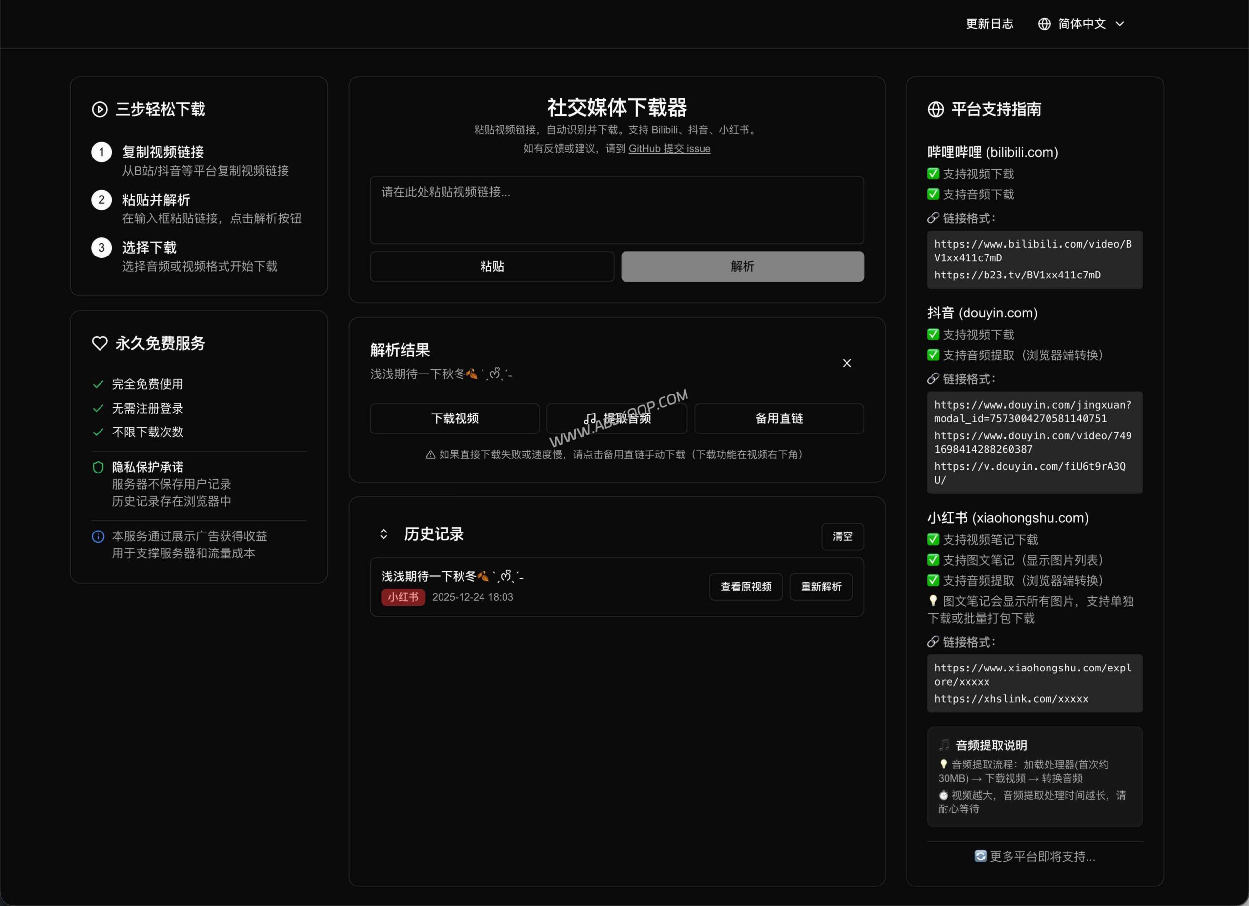Click the shield icon of 隐私保护承诺
Image resolution: width=1249 pixels, height=906 pixels.
[x=98, y=467]
